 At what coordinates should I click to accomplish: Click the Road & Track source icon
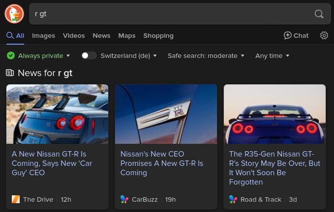click(233, 199)
